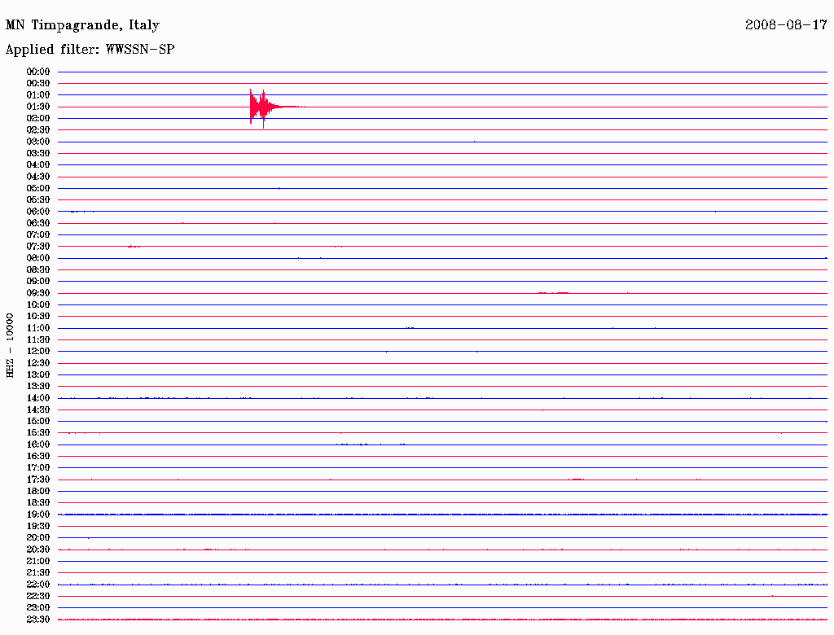Click the '06:30' time label
This screenshot has width=834, height=635.
[x=38, y=223]
